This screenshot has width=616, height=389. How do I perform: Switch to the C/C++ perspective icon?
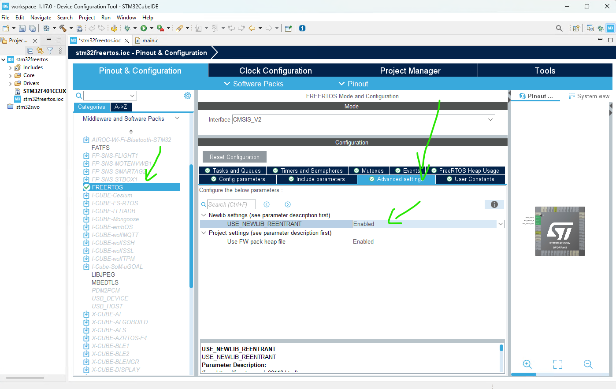pos(590,28)
